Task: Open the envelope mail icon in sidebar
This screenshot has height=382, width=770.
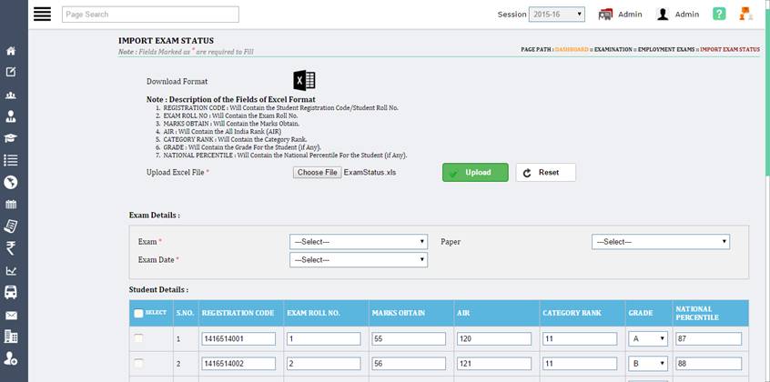Action: tap(11, 315)
